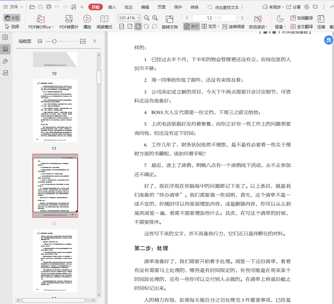Select the 开始 ribbon tab
The height and width of the screenshot is (304, 334).
95,7
